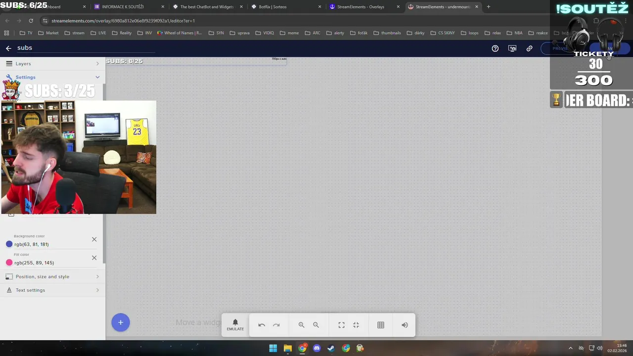The height and width of the screenshot is (356, 633).
Task: Open the 'Market' bookmark folder
Action: pos(48,33)
